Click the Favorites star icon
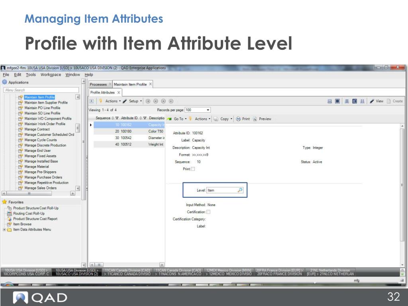 [x=4, y=202]
